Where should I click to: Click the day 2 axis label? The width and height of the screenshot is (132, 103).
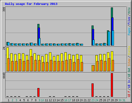point(12,100)
